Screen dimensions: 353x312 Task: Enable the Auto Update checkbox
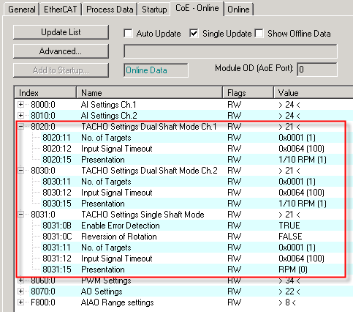[128, 34]
